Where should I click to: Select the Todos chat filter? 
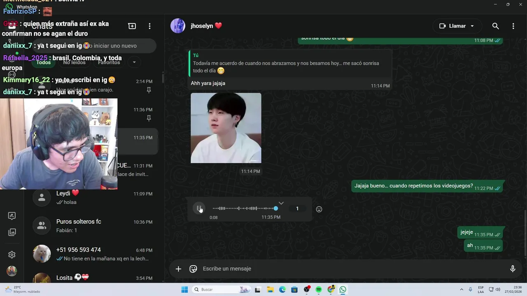pos(44,62)
